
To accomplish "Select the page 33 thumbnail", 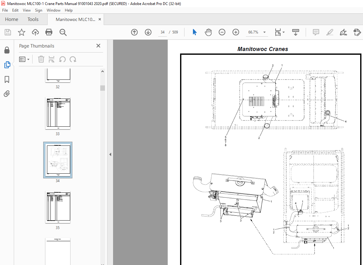I will click(58, 113).
